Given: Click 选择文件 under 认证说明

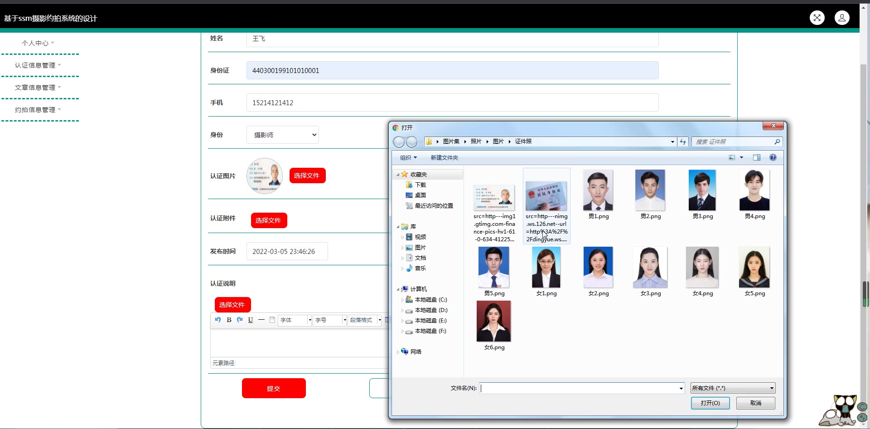Looking at the screenshot, I should click(232, 305).
